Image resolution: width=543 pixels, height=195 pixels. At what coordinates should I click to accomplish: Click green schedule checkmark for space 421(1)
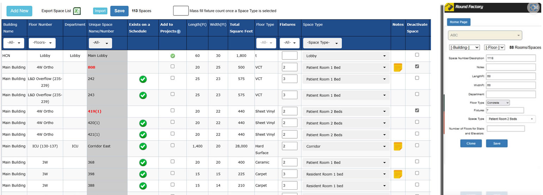[x=143, y=135]
